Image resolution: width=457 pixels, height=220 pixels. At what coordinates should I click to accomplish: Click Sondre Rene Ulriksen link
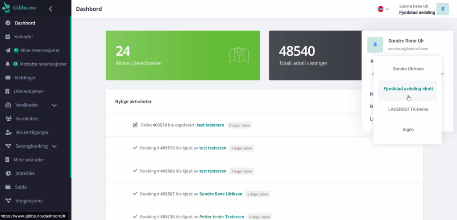pos(221,194)
